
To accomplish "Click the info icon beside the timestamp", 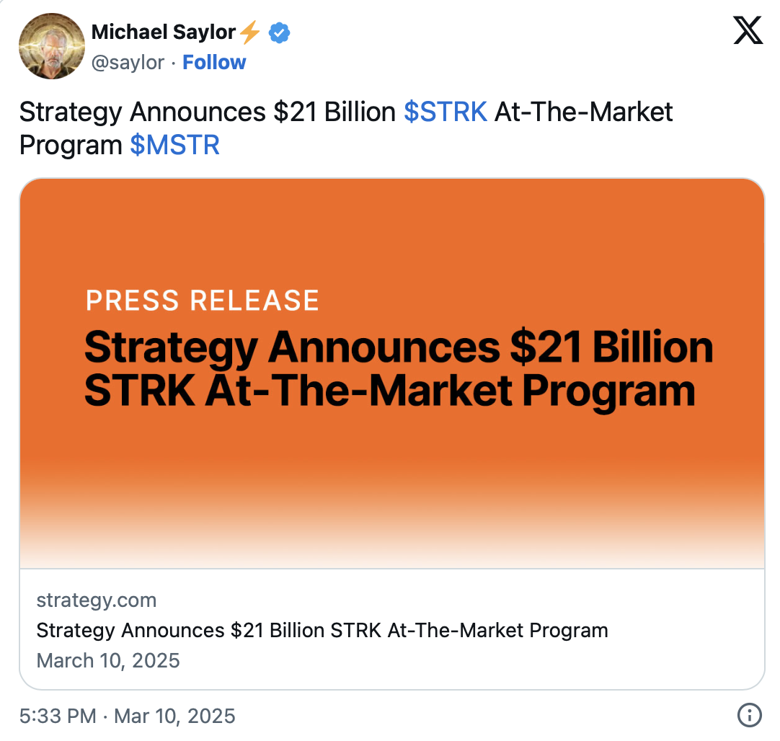I will click(750, 715).
